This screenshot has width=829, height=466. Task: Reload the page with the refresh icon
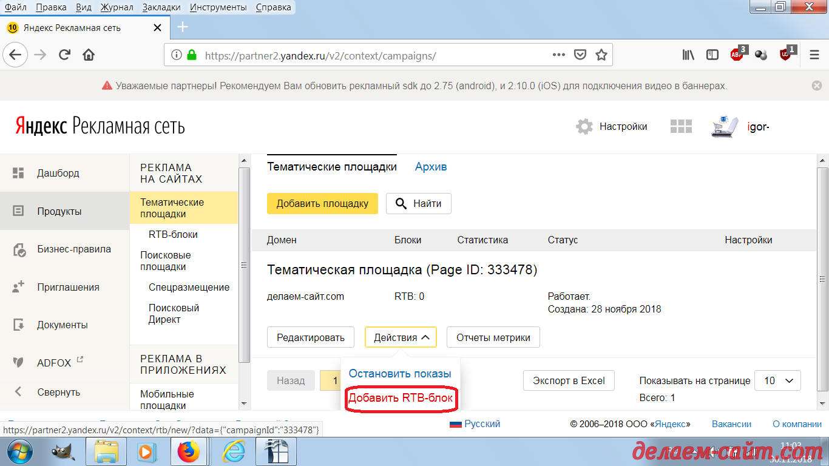coord(64,55)
